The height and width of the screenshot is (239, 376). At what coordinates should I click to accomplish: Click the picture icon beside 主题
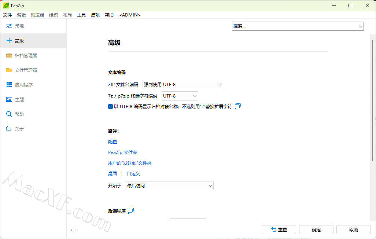point(9,99)
